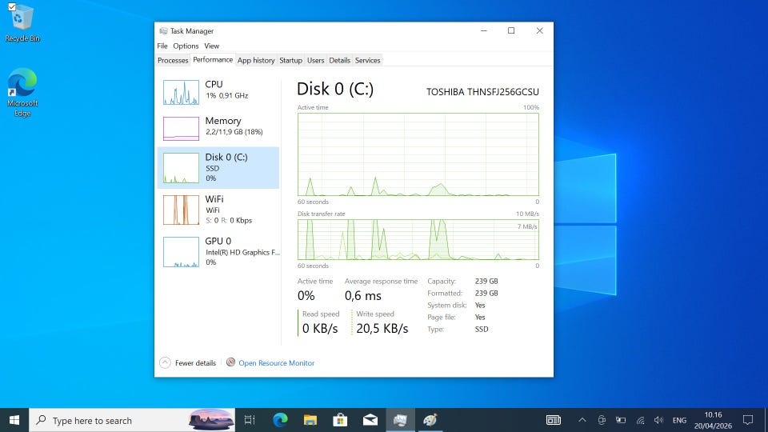Open the File menu
The height and width of the screenshot is (432, 768).
[162, 46]
